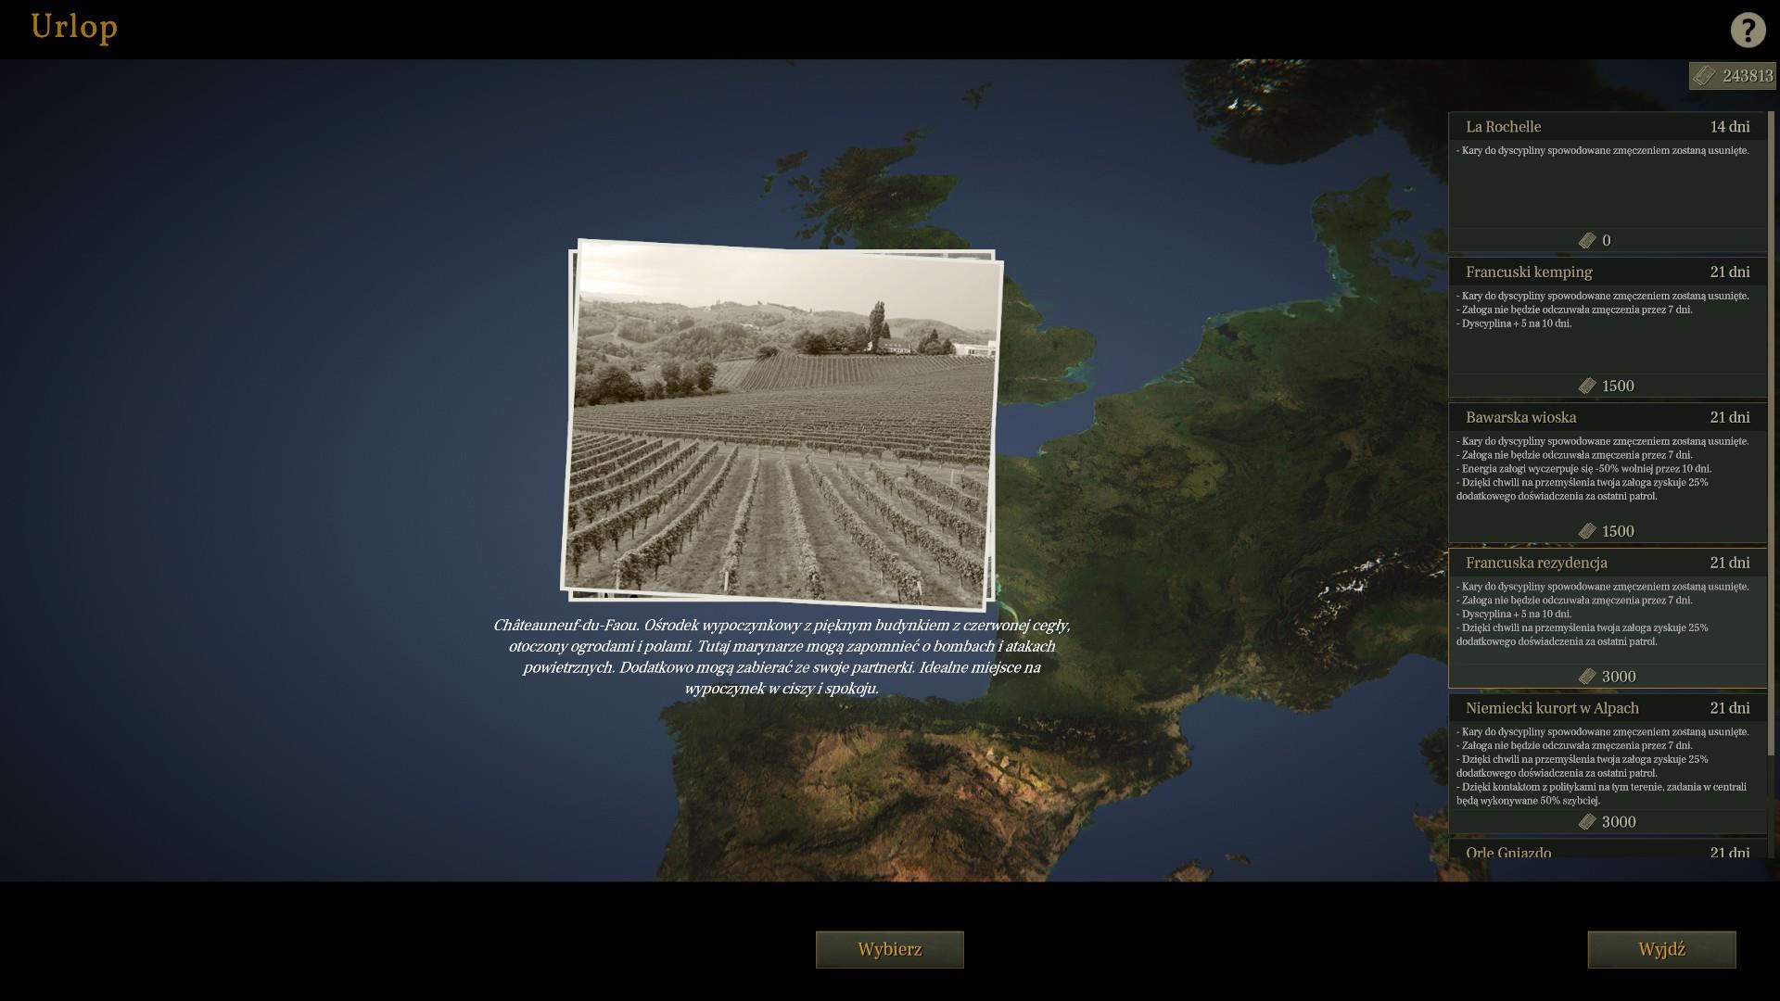
Task: Click the Bawarska wioska price ticket icon
Action: click(1587, 531)
